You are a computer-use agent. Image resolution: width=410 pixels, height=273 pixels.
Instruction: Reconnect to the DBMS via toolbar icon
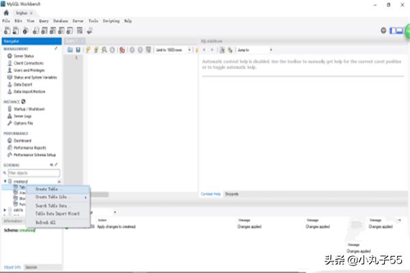pyautogui.click(x=90, y=31)
